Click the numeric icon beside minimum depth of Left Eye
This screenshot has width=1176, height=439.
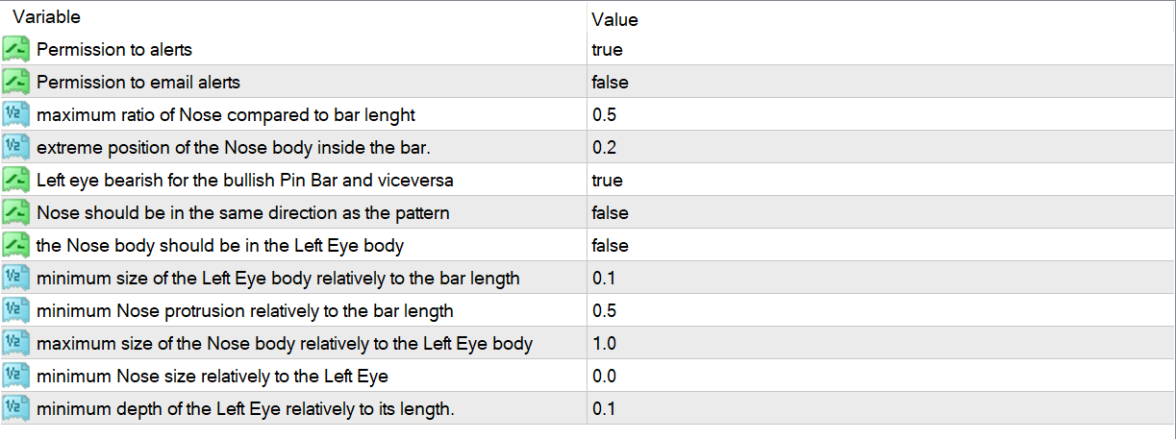[17, 408]
